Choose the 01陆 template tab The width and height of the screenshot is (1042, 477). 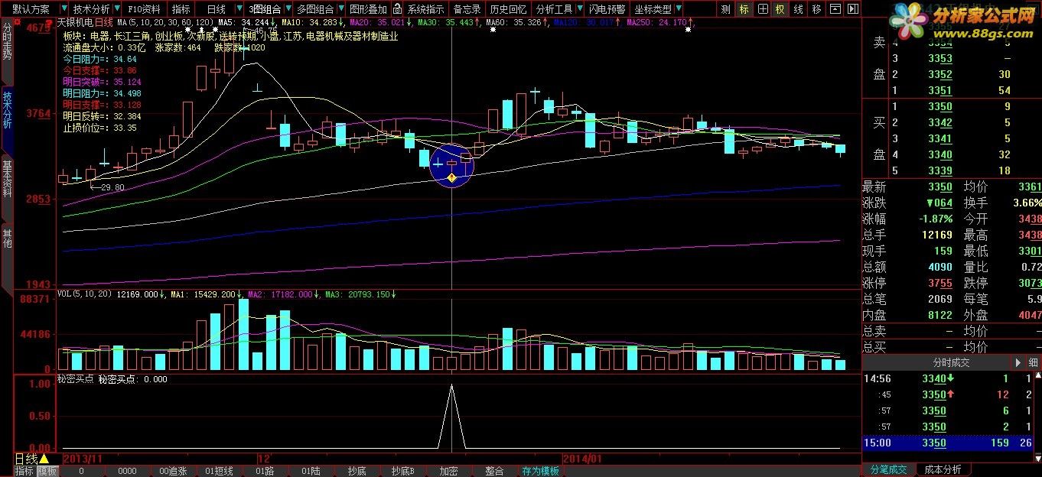tap(310, 471)
